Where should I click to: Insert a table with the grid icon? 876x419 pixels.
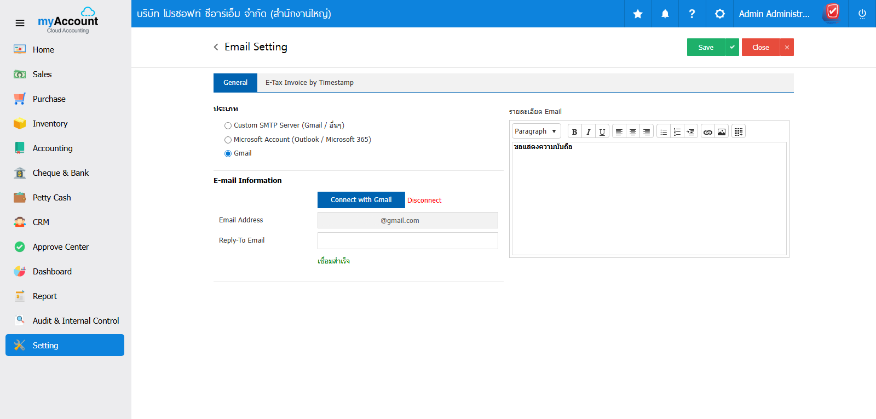[x=739, y=132]
